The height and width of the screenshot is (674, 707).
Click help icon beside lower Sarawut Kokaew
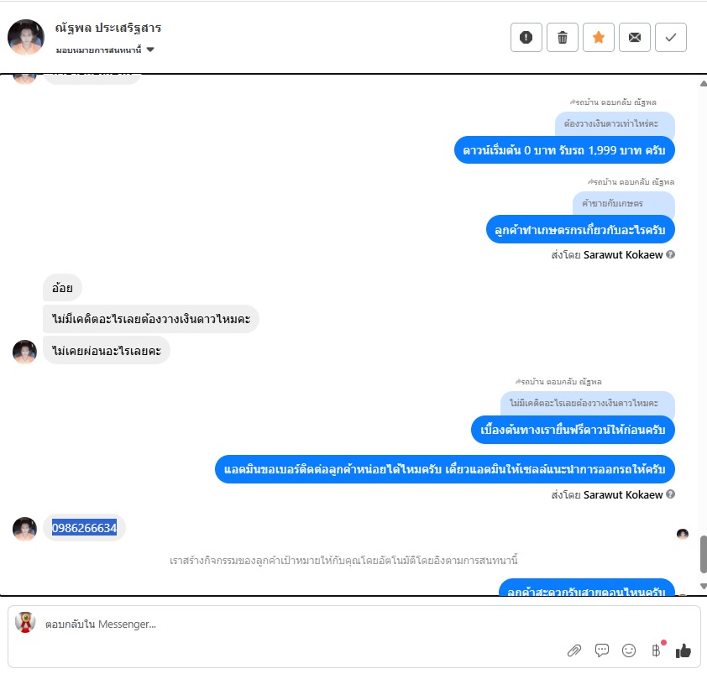[671, 494]
